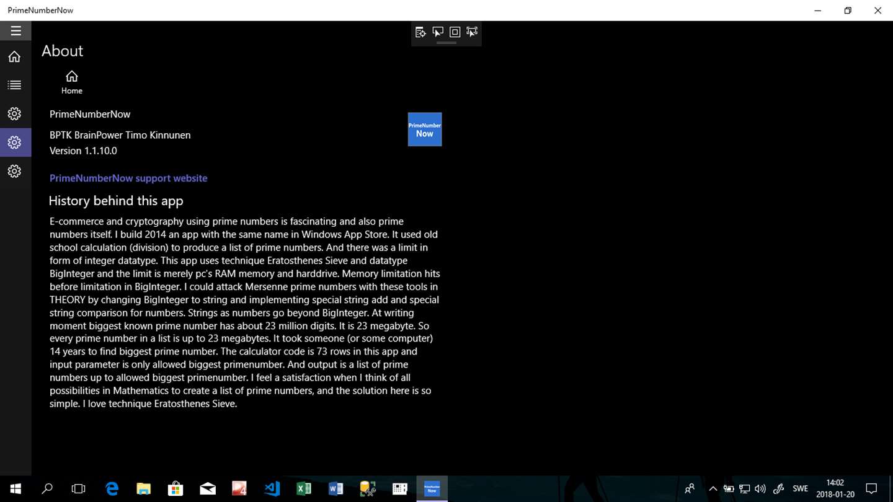Click the highlighted gear icon in the sidebar
The width and height of the screenshot is (893, 502).
(x=14, y=143)
